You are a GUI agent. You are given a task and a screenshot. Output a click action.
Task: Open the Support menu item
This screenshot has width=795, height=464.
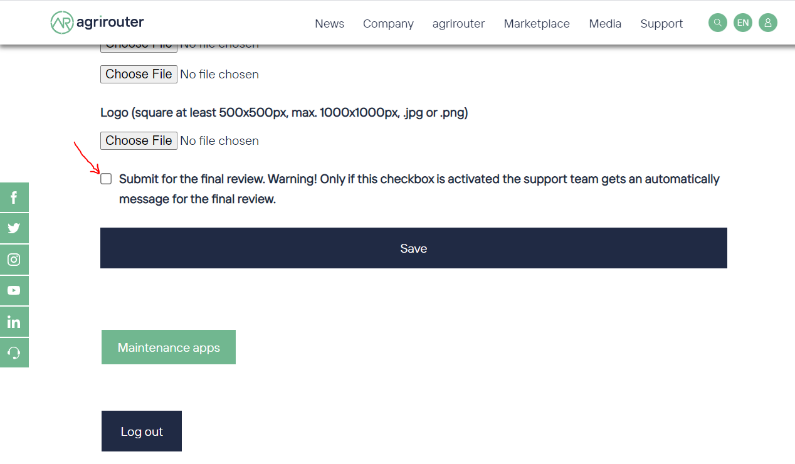pyautogui.click(x=661, y=24)
